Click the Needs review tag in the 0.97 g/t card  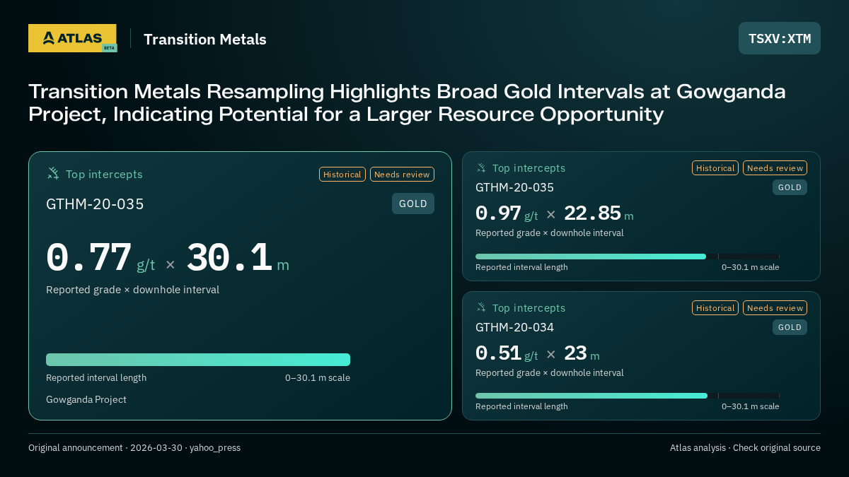(775, 167)
